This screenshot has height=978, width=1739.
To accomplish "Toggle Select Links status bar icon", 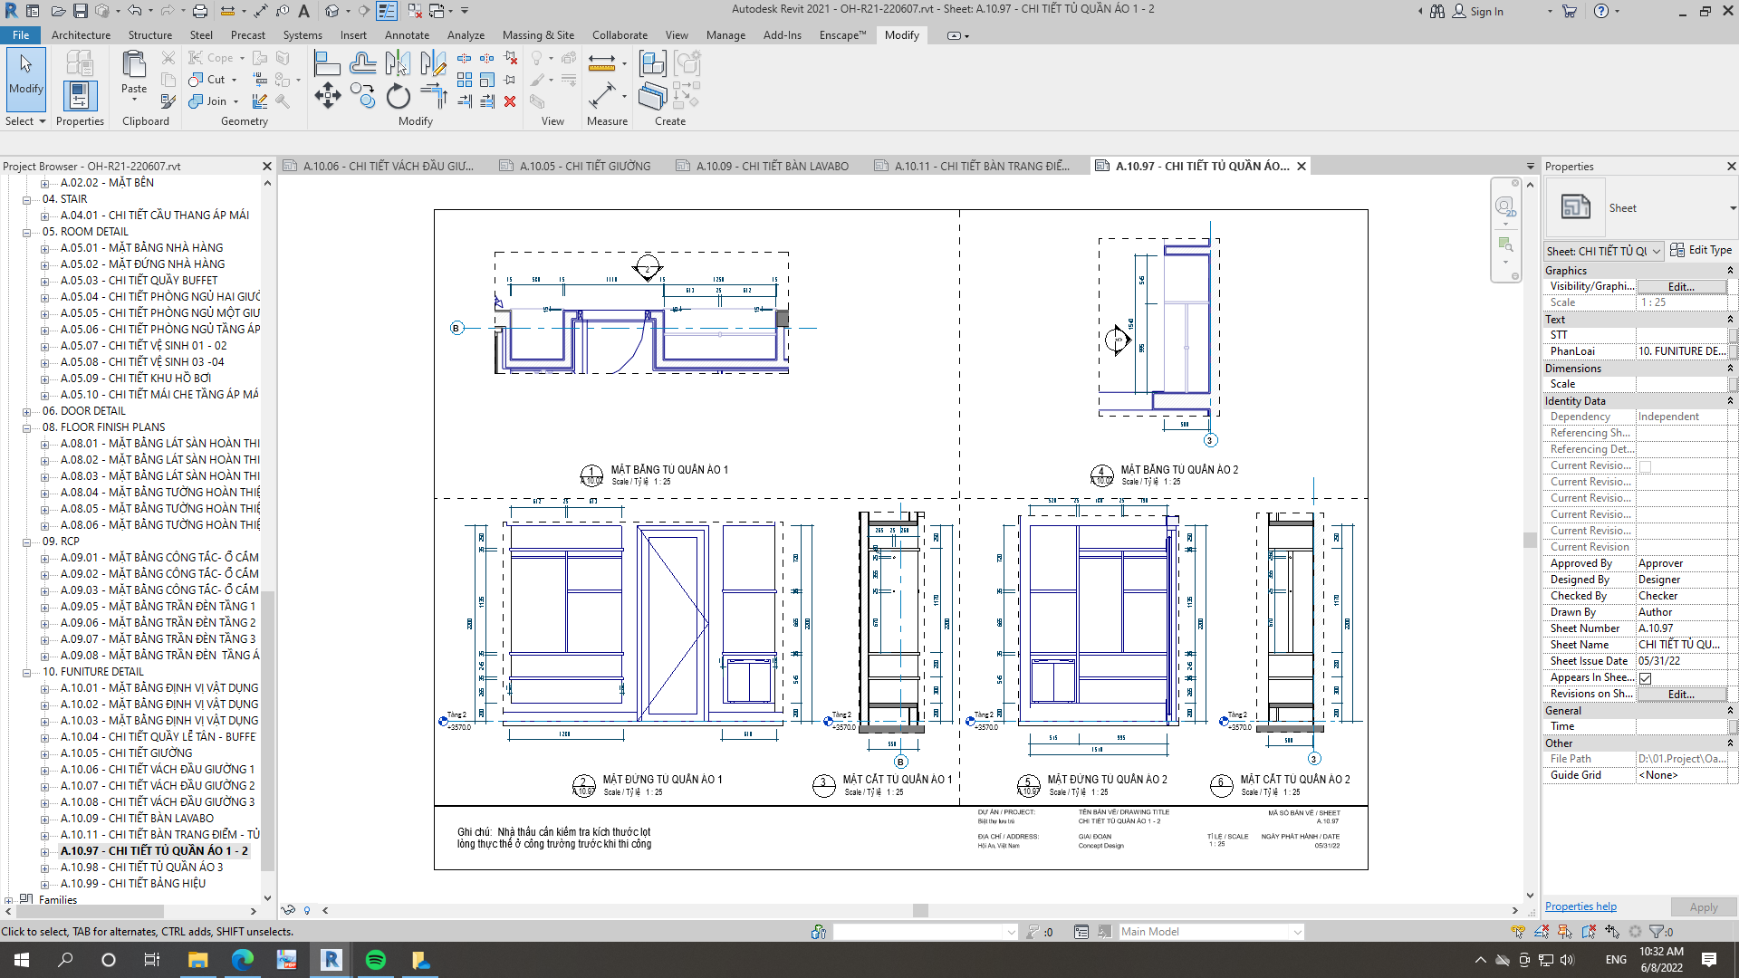I will point(1518,932).
